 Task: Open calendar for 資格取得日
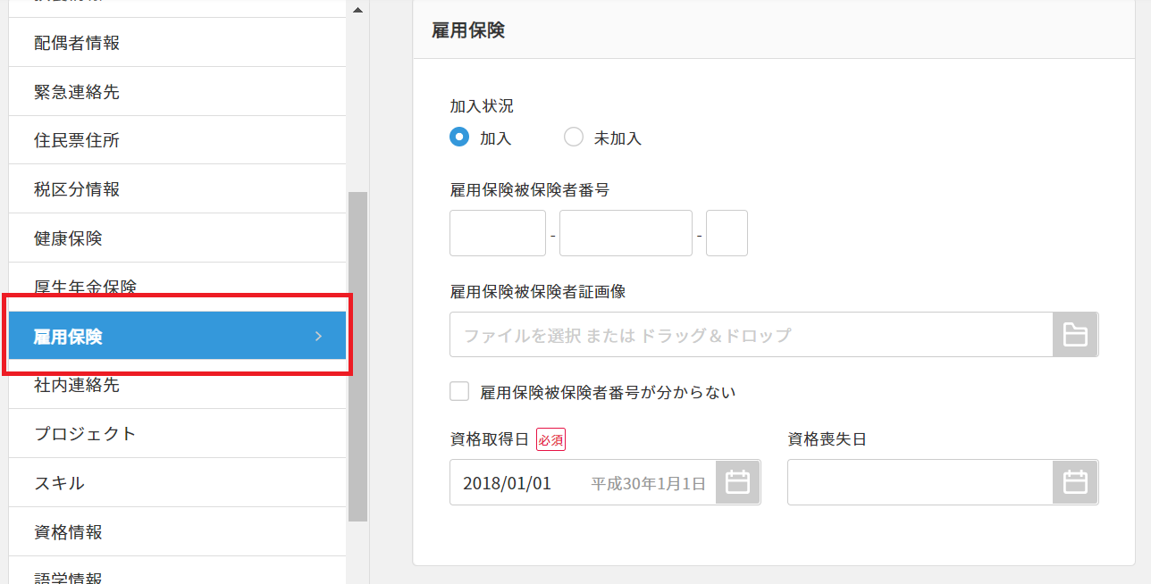click(737, 482)
